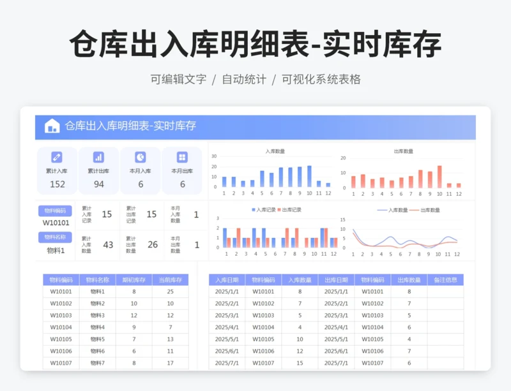This screenshot has height=391, width=511.
Task: Click the 累计入库 total value 152
Action: coord(57,184)
